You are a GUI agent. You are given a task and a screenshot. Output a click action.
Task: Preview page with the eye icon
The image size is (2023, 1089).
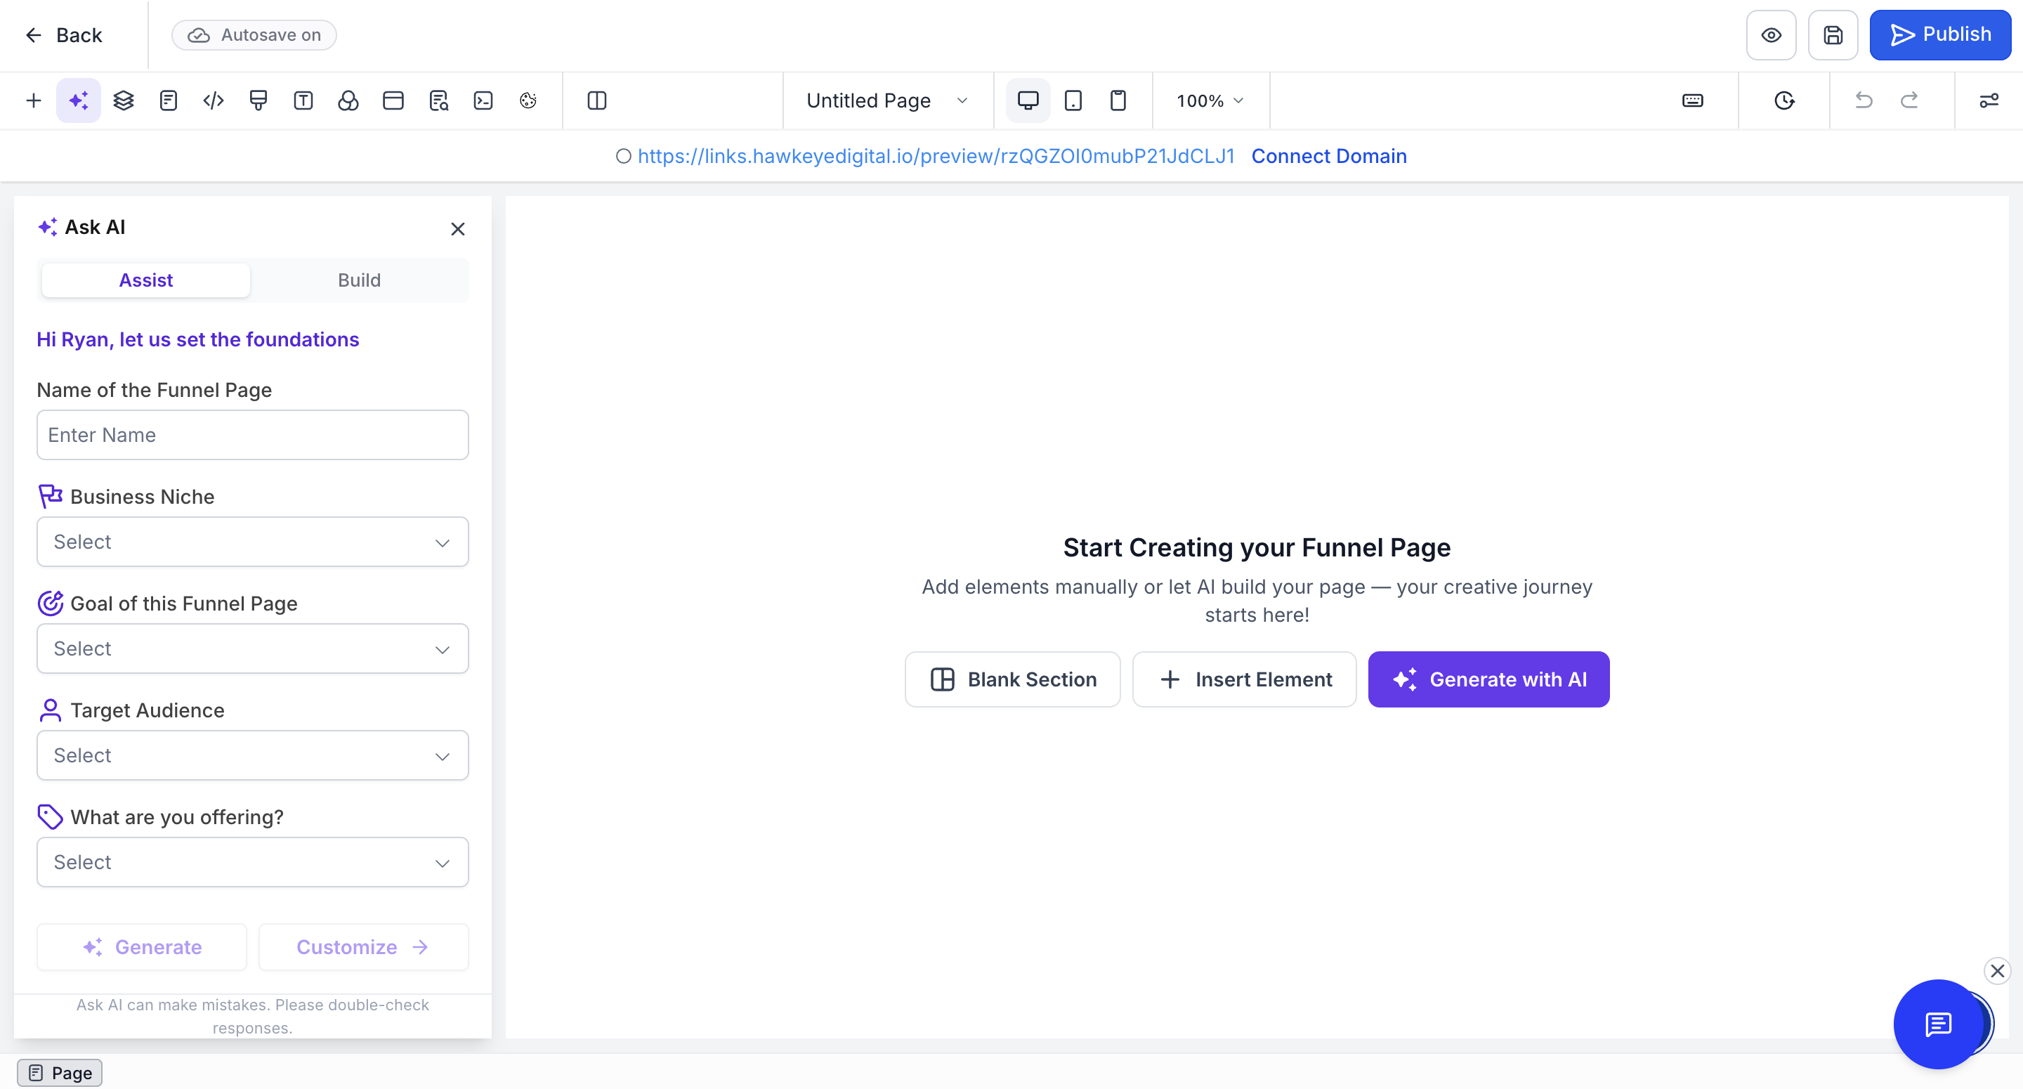(x=1771, y=35)
